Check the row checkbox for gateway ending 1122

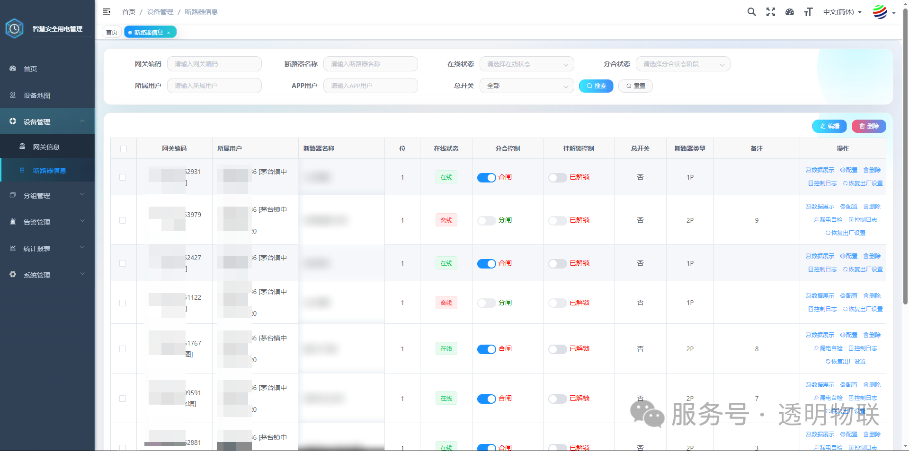[123, 303]
